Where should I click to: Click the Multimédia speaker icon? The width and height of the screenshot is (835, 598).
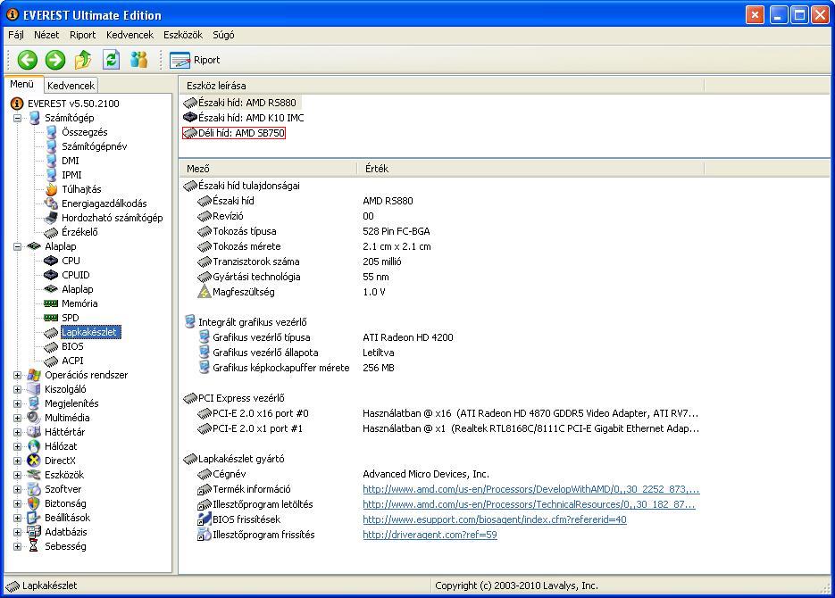(x=34, y=418)
